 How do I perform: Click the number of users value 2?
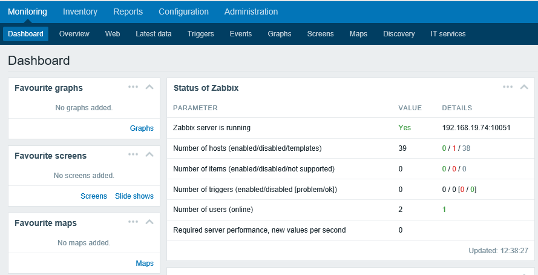401,210
